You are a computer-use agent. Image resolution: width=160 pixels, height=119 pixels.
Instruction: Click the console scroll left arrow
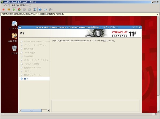point(2,114)
